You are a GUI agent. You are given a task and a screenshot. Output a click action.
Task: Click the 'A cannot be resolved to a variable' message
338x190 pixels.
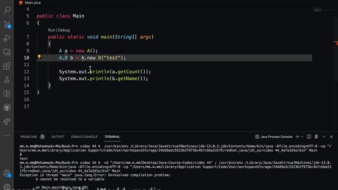coord(70,179)
